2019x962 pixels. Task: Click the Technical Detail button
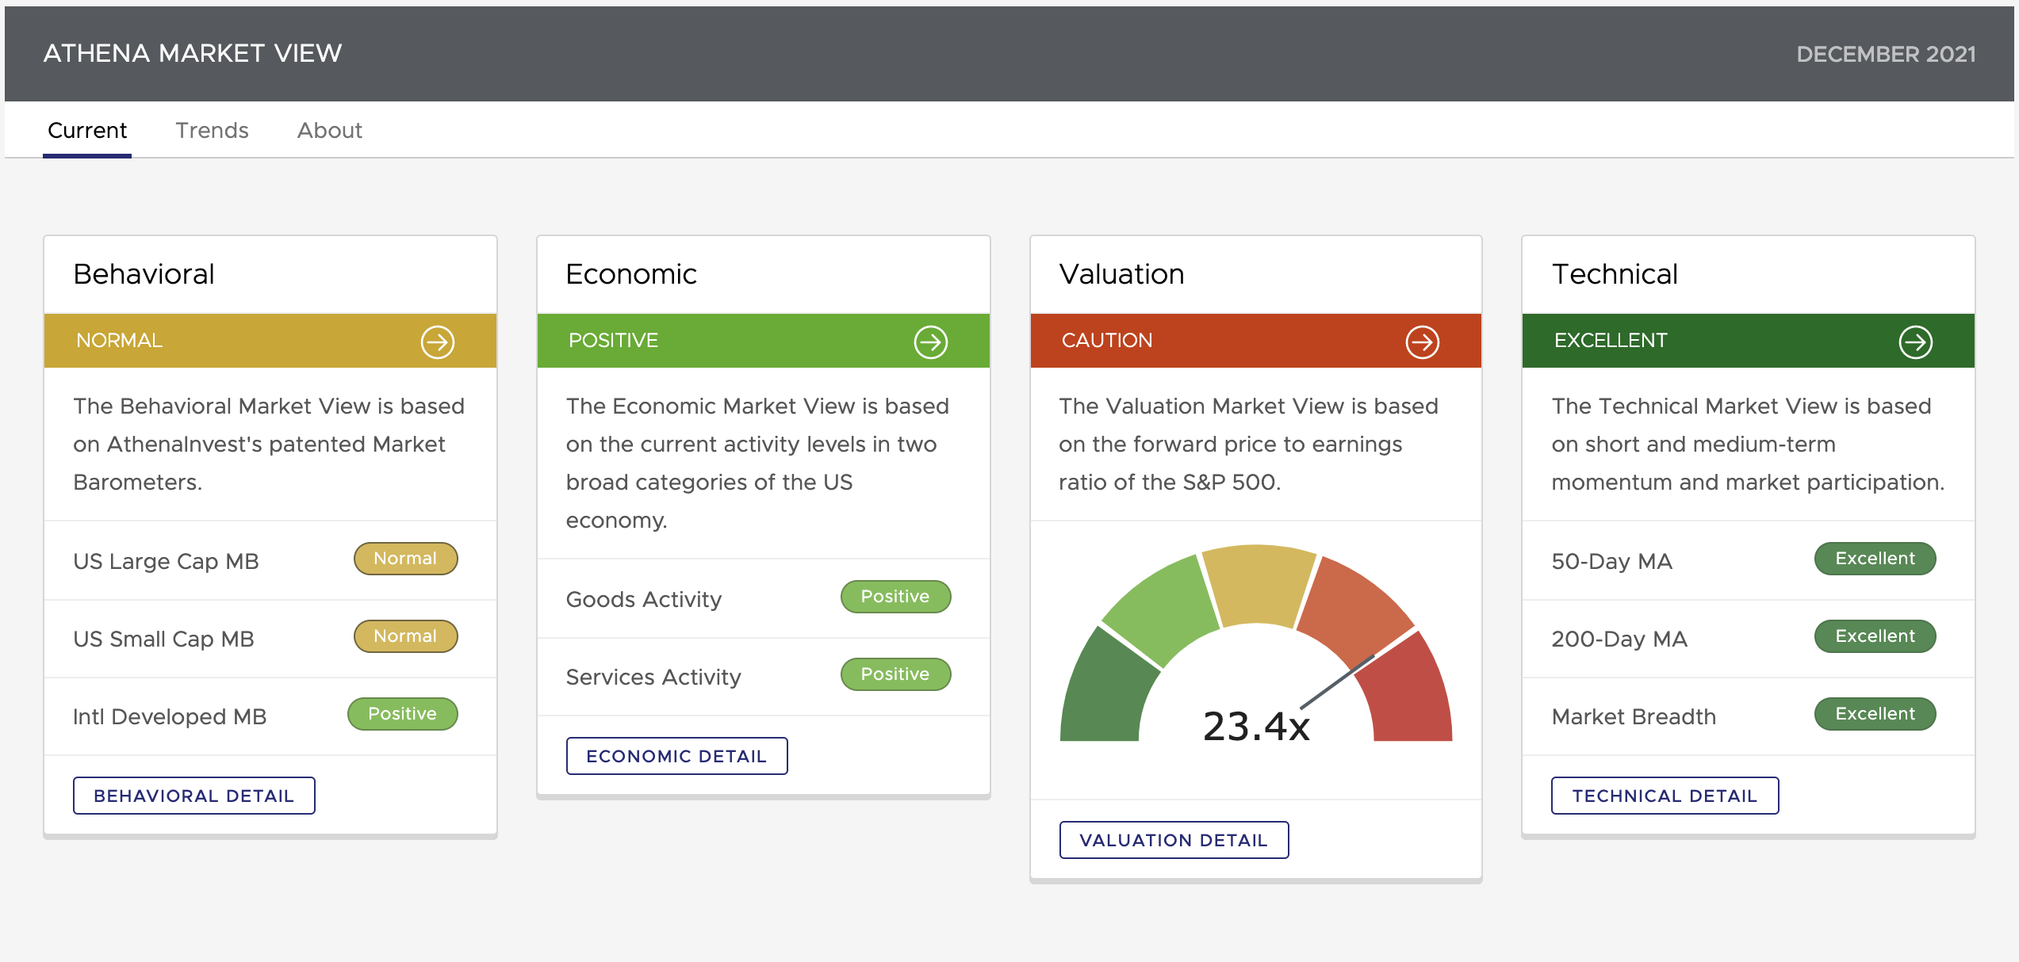(1665, 795)
